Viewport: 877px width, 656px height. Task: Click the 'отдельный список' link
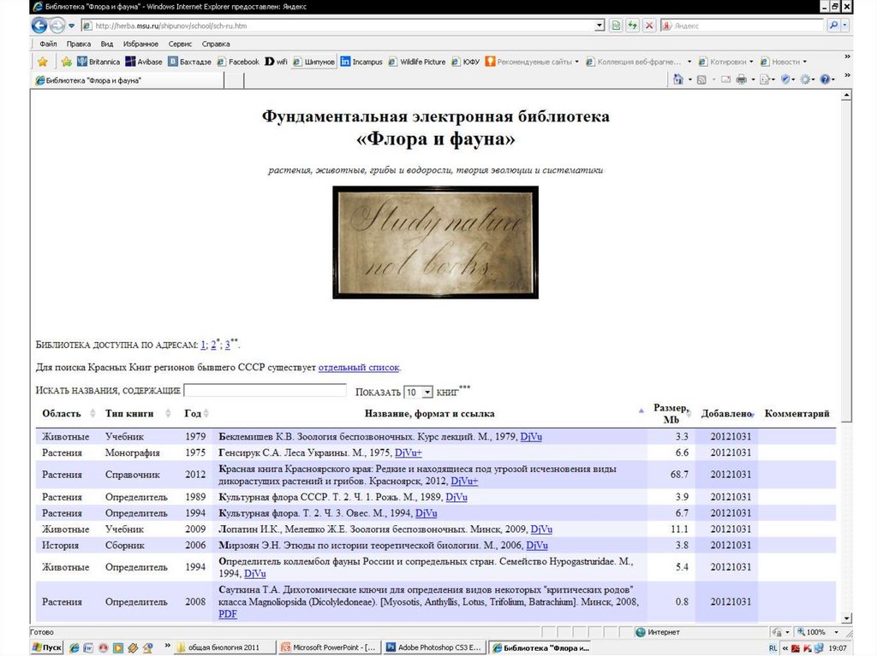tap(359, 368)
